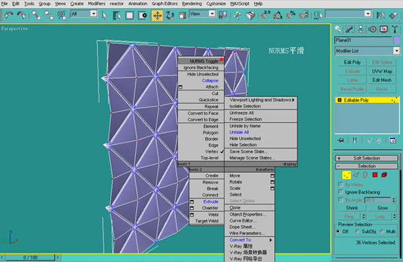The width and height of the screenshot is (403, 262).
Task: Activate the Select and Rotate tool
Action: tap(170, 15)
